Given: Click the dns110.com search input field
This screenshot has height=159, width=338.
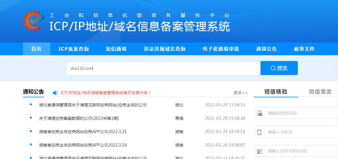Looking at the screenshot, I should 163,68.
